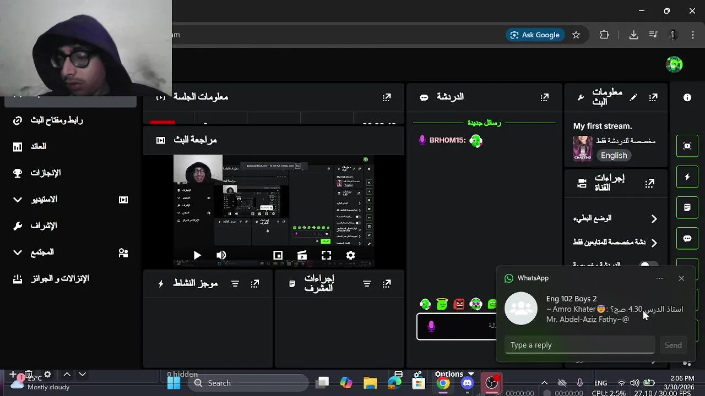
Task: Open File Explorer from taskbar
Action: pos(370,383)
